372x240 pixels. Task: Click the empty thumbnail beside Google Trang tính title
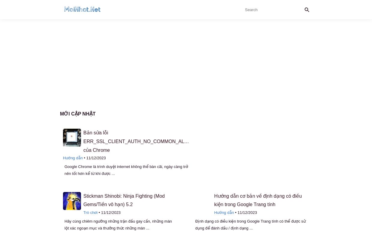[x=203, y=201]
